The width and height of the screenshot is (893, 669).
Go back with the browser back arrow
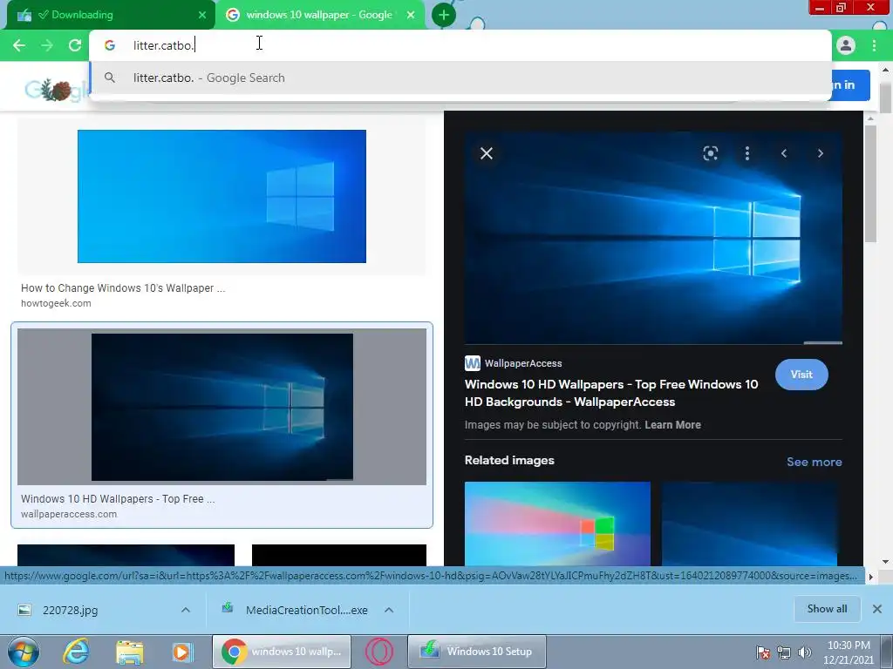coord(19,45)
